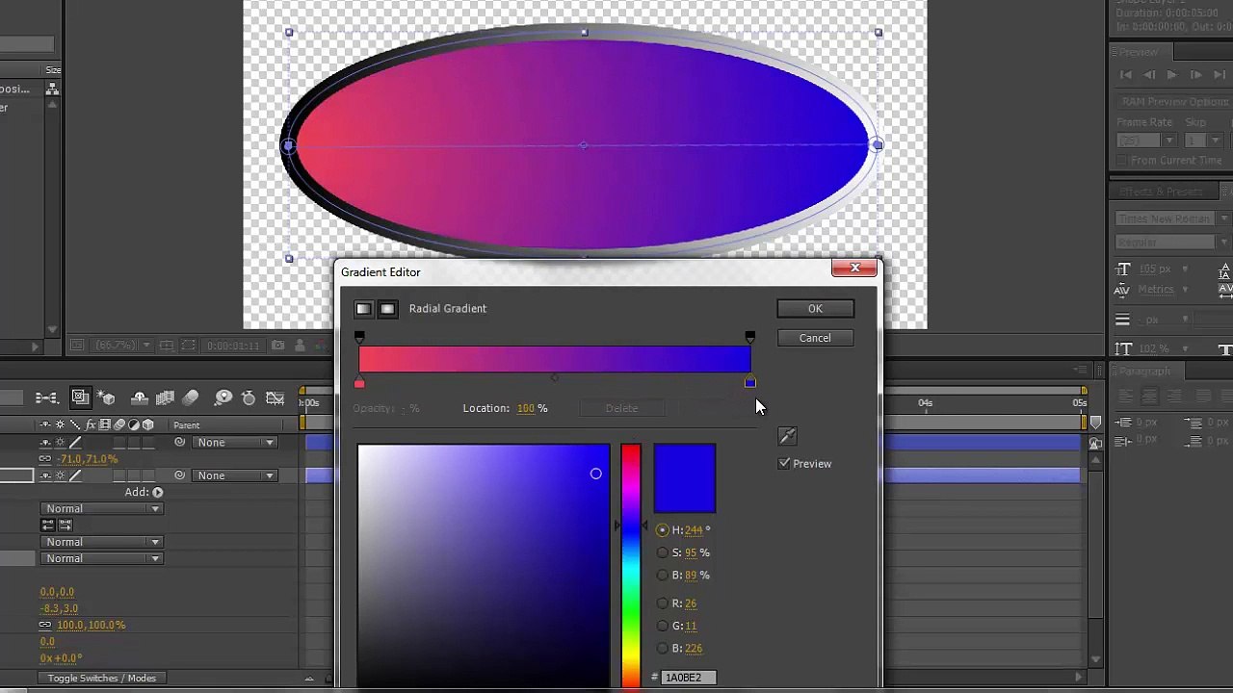Select the blue color stop on gradient
The width and height of the screenshot is (1233, 693).
[750, 383]
